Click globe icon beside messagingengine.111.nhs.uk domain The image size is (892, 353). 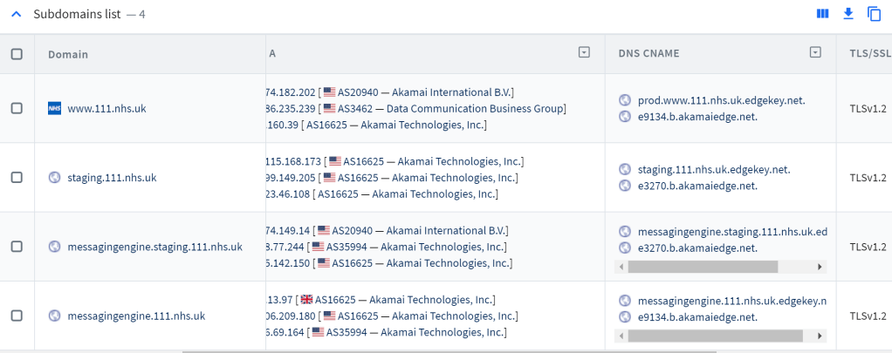pyautogui.click(x=55, y=316)
